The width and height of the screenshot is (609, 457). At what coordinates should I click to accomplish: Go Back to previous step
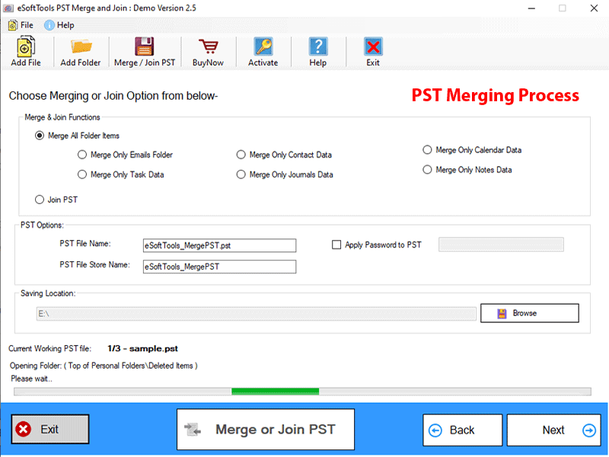462,430
